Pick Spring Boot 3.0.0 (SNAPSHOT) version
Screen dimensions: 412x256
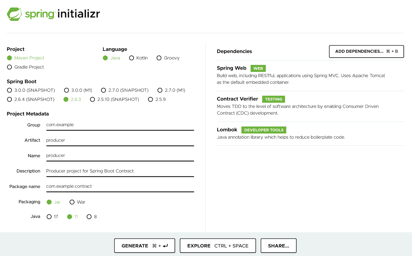(10, 90)
